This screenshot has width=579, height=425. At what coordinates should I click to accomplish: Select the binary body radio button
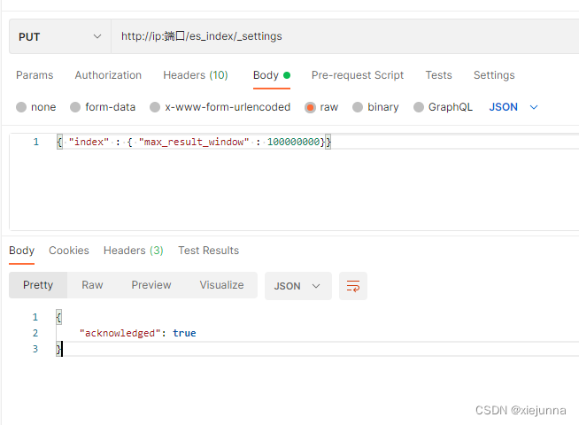point(358,107)
